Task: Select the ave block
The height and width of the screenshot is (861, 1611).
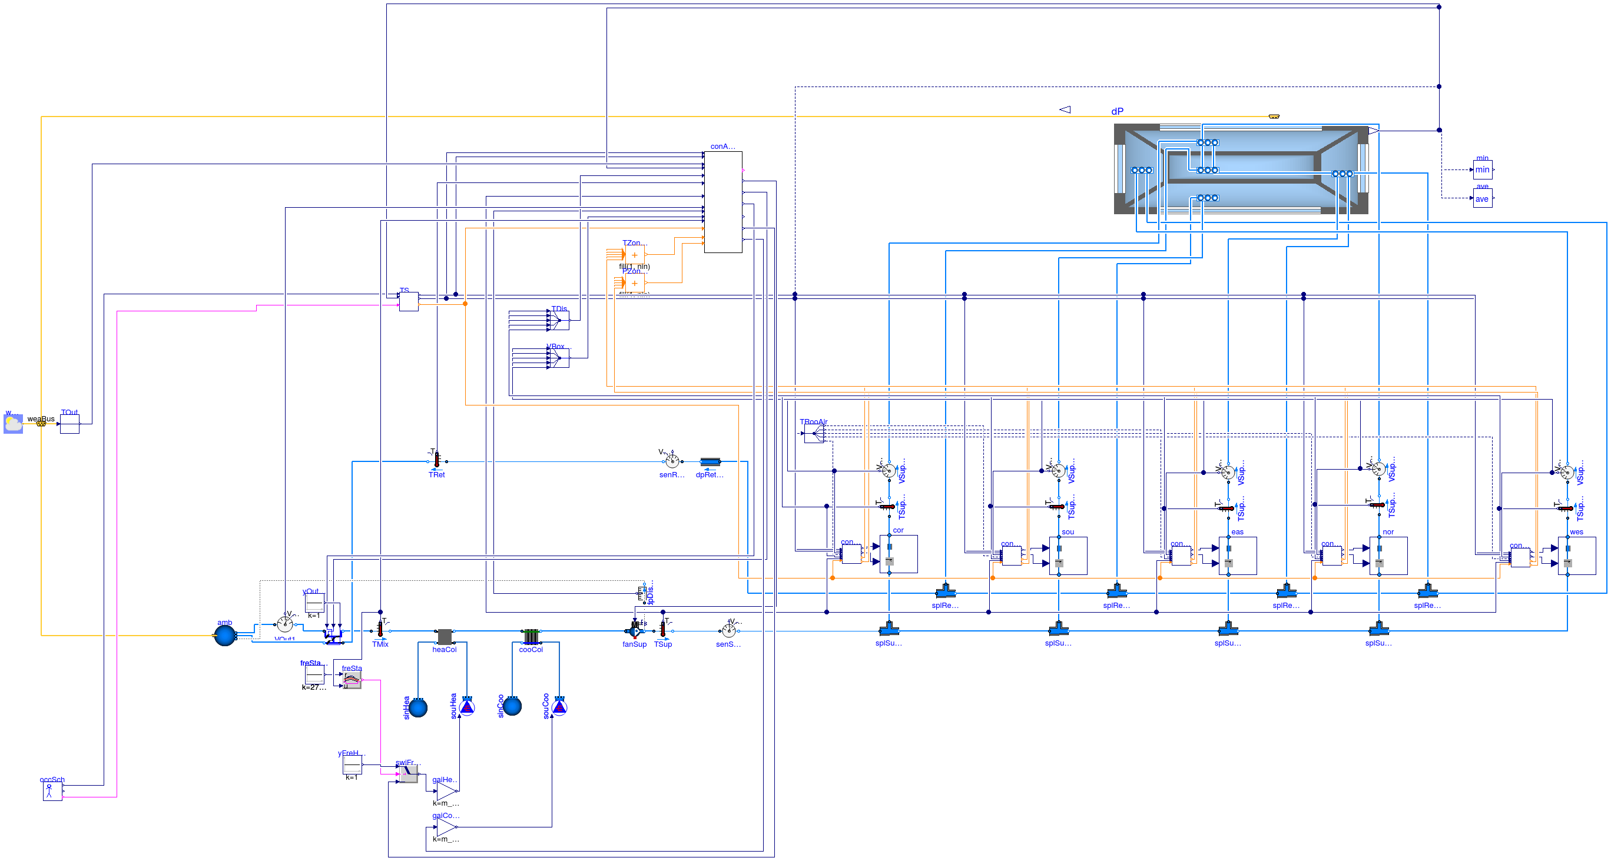Action: pos(1482,199)
